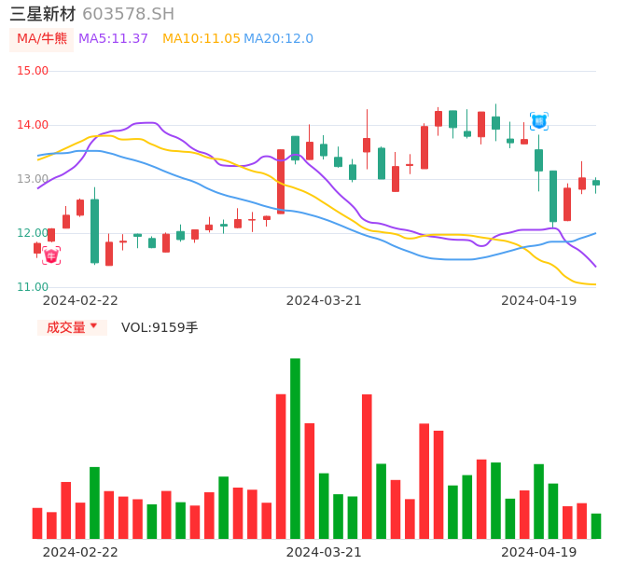This screenshot has width=640, height=565.
Task: Click the stock name 三星新材
Action: click(x=43, y=14)
